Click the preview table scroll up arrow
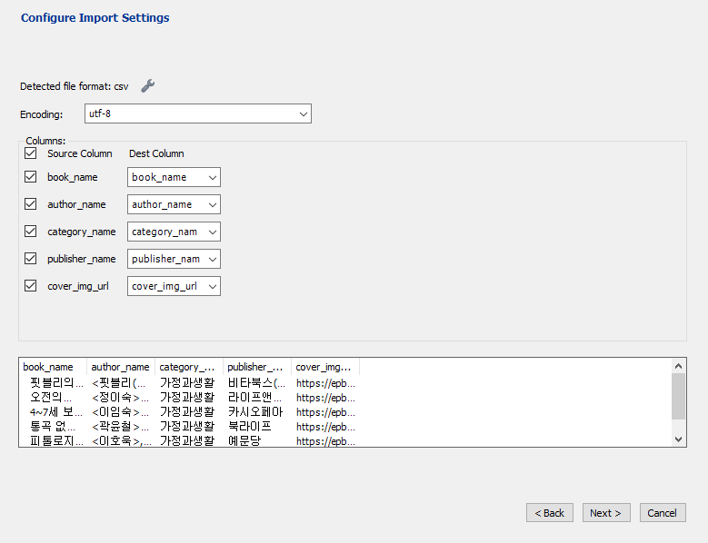This screenshot has width=708, height=543. (679, 365)
